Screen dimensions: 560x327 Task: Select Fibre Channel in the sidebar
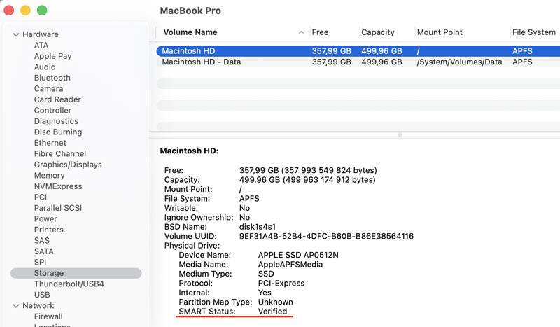[60, 153]
